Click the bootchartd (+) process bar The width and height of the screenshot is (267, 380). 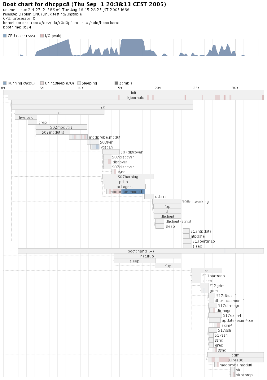coord(141,251)
